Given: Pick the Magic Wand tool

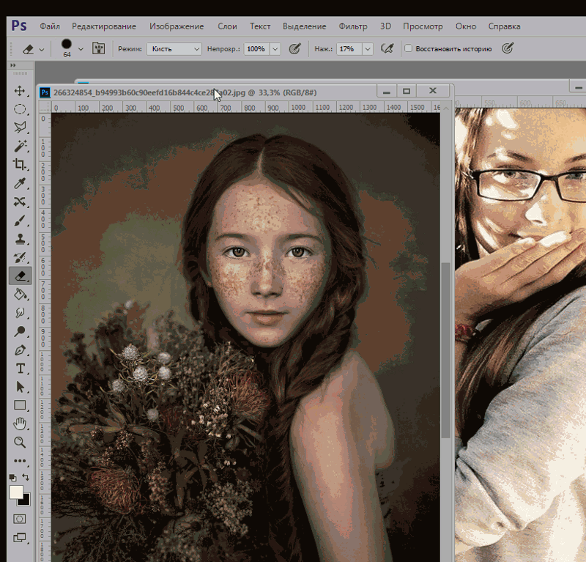Looking at the screenshot, I should pyautogui.click(x=20, y=146).
